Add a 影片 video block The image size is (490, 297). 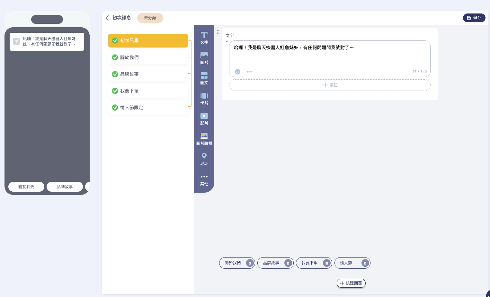click(204, 119)
